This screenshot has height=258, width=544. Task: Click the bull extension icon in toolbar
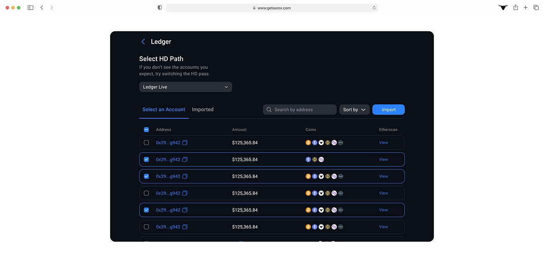[x=503, y=7]
